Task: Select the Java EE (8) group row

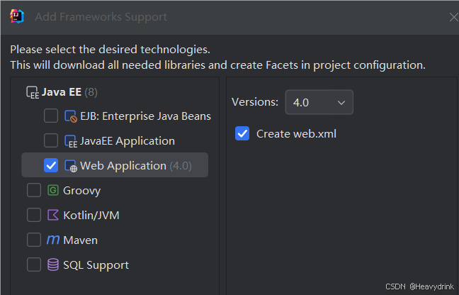Action: click(x=115, y=92)
